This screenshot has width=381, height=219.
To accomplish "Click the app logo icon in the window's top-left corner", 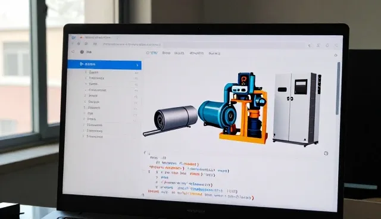I will [74, 37].
